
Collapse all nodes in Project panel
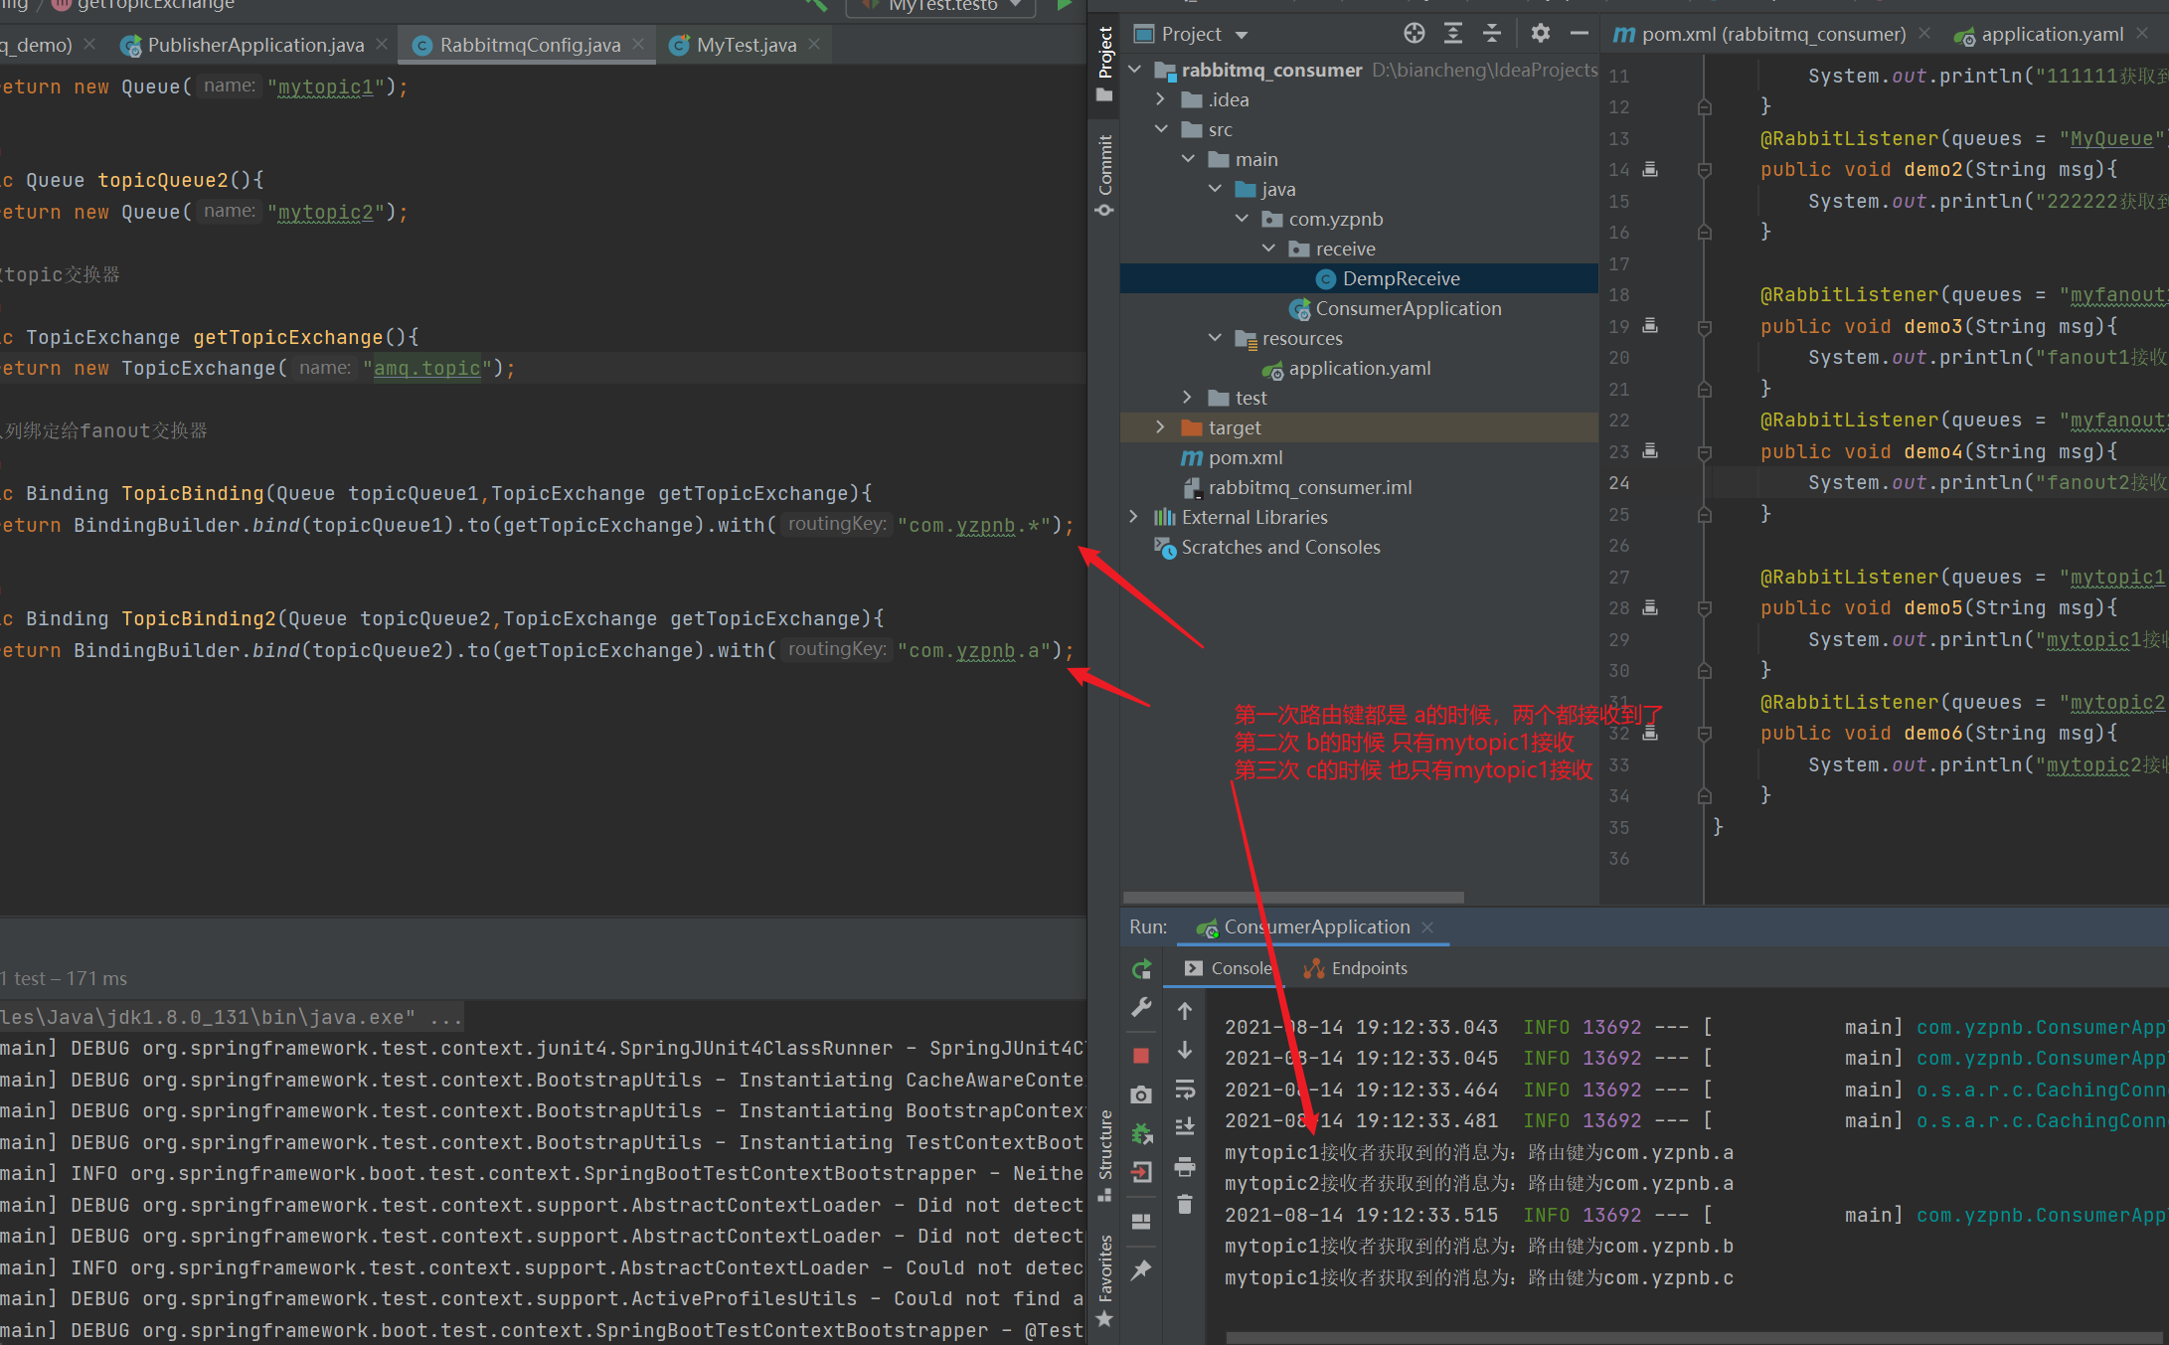click(1492, 34)
